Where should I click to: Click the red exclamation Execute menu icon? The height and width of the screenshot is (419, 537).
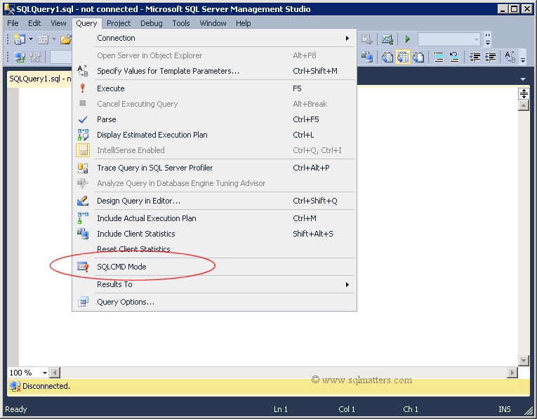click(x=83, y=88)
